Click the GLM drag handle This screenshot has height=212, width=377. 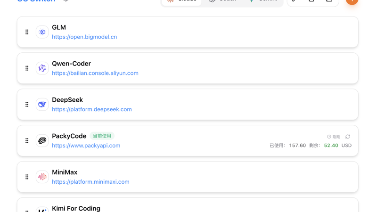(x=27, y=32)
